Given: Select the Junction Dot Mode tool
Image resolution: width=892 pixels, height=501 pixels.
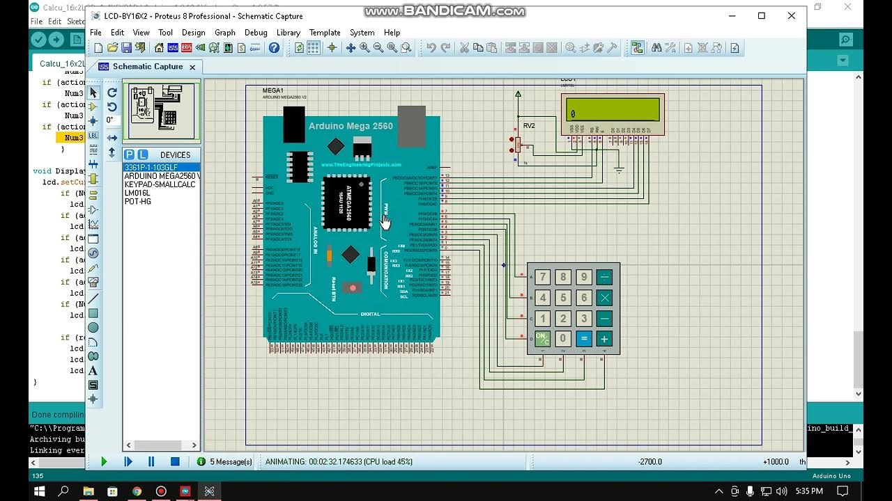Looking at the screenshot, I should point(93,120).
